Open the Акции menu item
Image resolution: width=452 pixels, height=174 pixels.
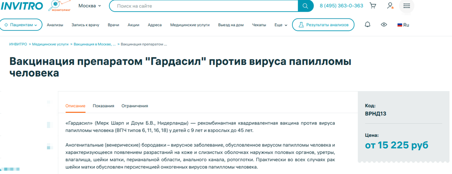tap(133, 25)
